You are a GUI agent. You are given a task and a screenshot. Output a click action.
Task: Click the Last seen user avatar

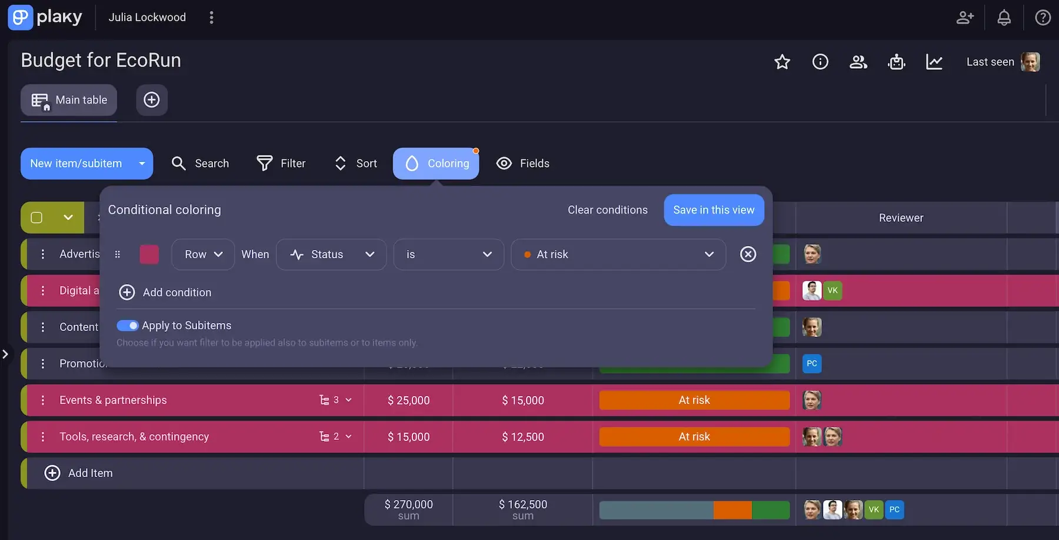(1030, 62)
